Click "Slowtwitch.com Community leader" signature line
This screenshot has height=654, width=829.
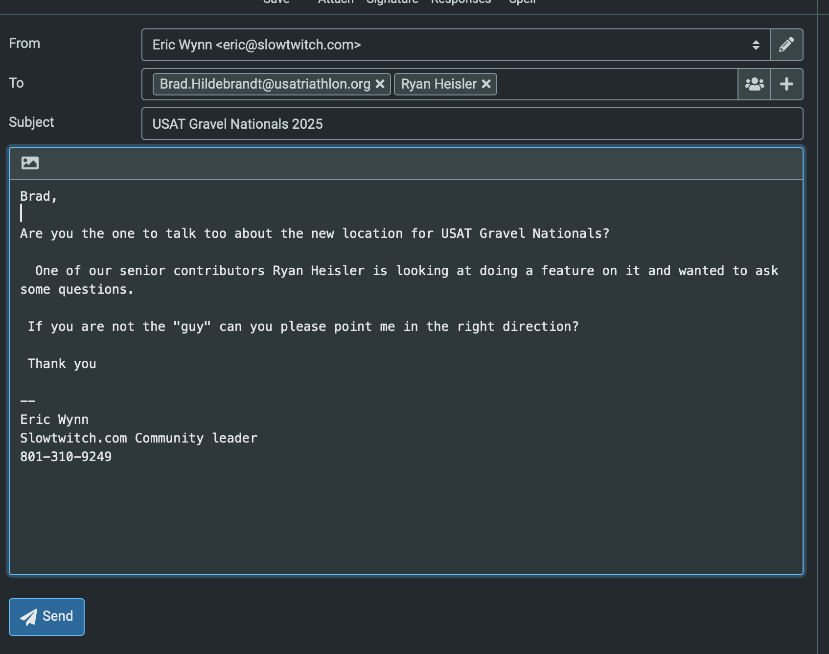click(138, 438)
